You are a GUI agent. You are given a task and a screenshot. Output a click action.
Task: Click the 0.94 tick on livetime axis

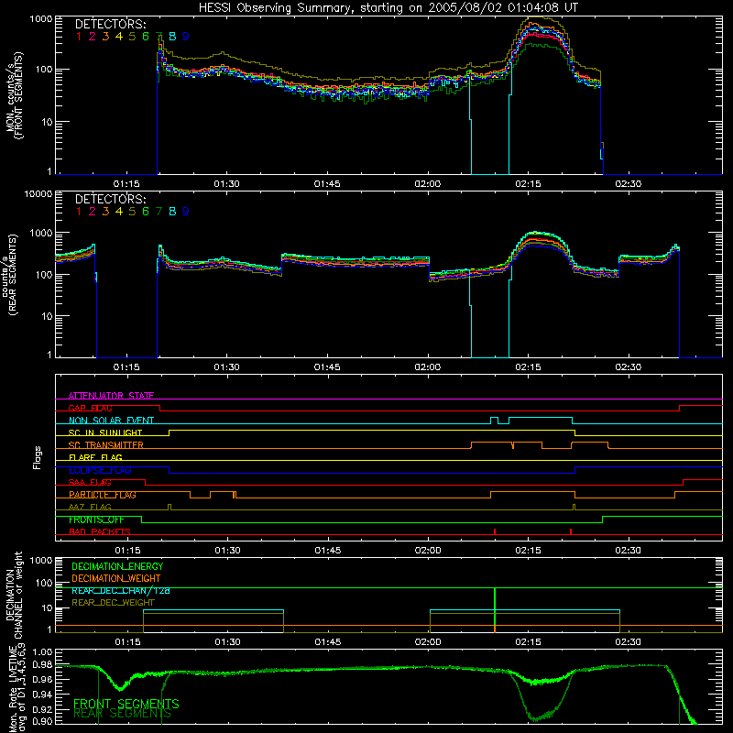[x=42, y=694]
